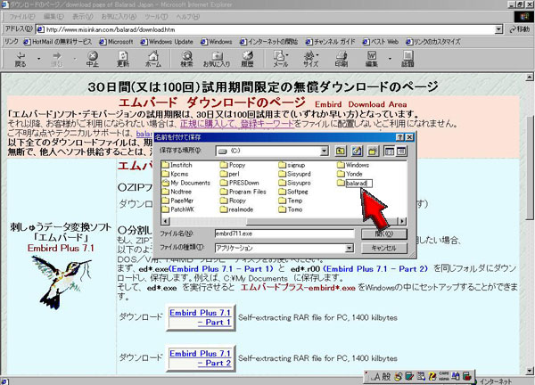The height and width of the screenshot is (385, 535).
Task: Open the 編集 button dropdown arrow
Action: [x=390, y=59]
